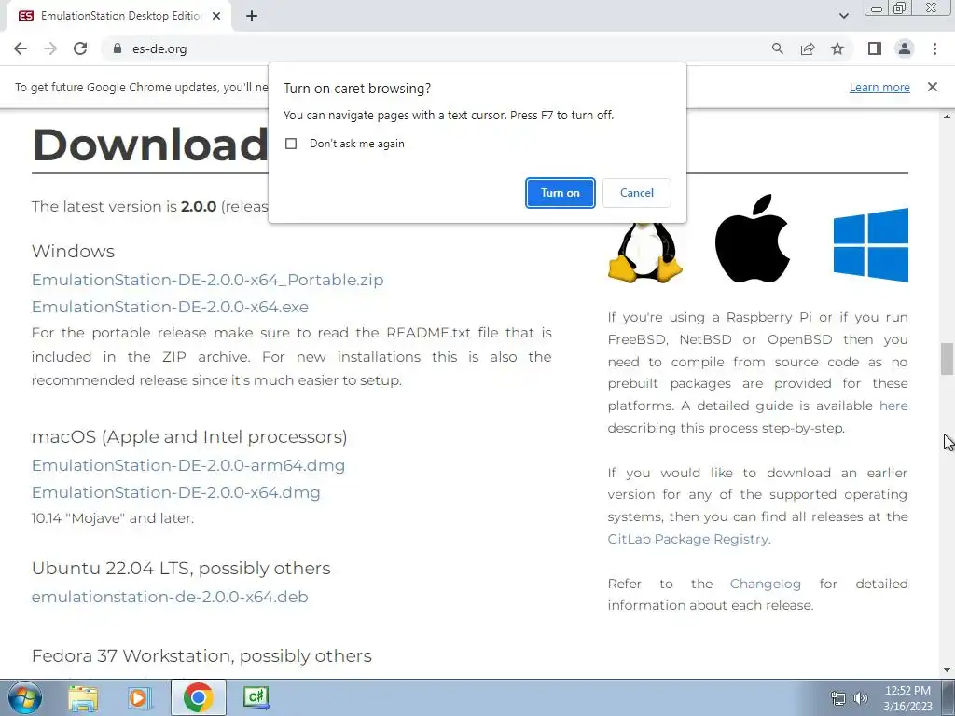Open the Changelog link

tap(765, 584)
